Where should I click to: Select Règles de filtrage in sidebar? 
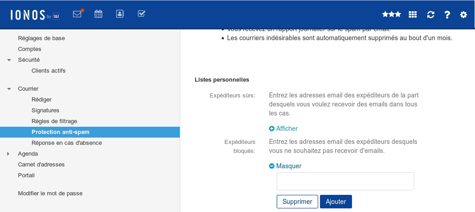pos(54,121)
